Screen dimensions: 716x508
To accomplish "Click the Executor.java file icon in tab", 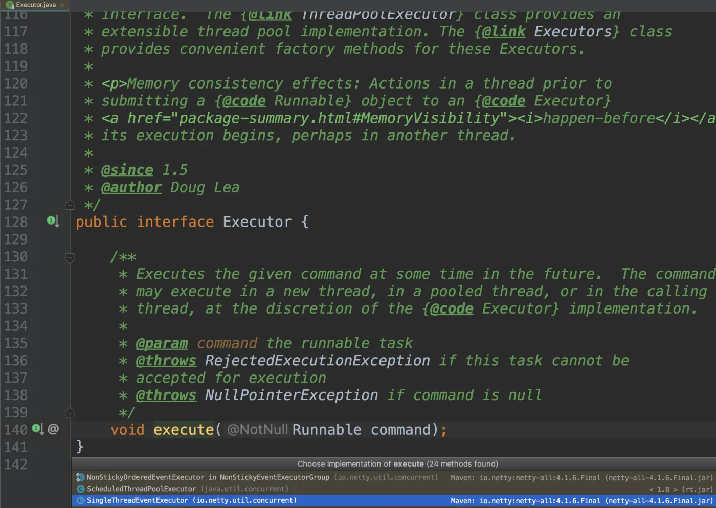I will click(10, 5).
